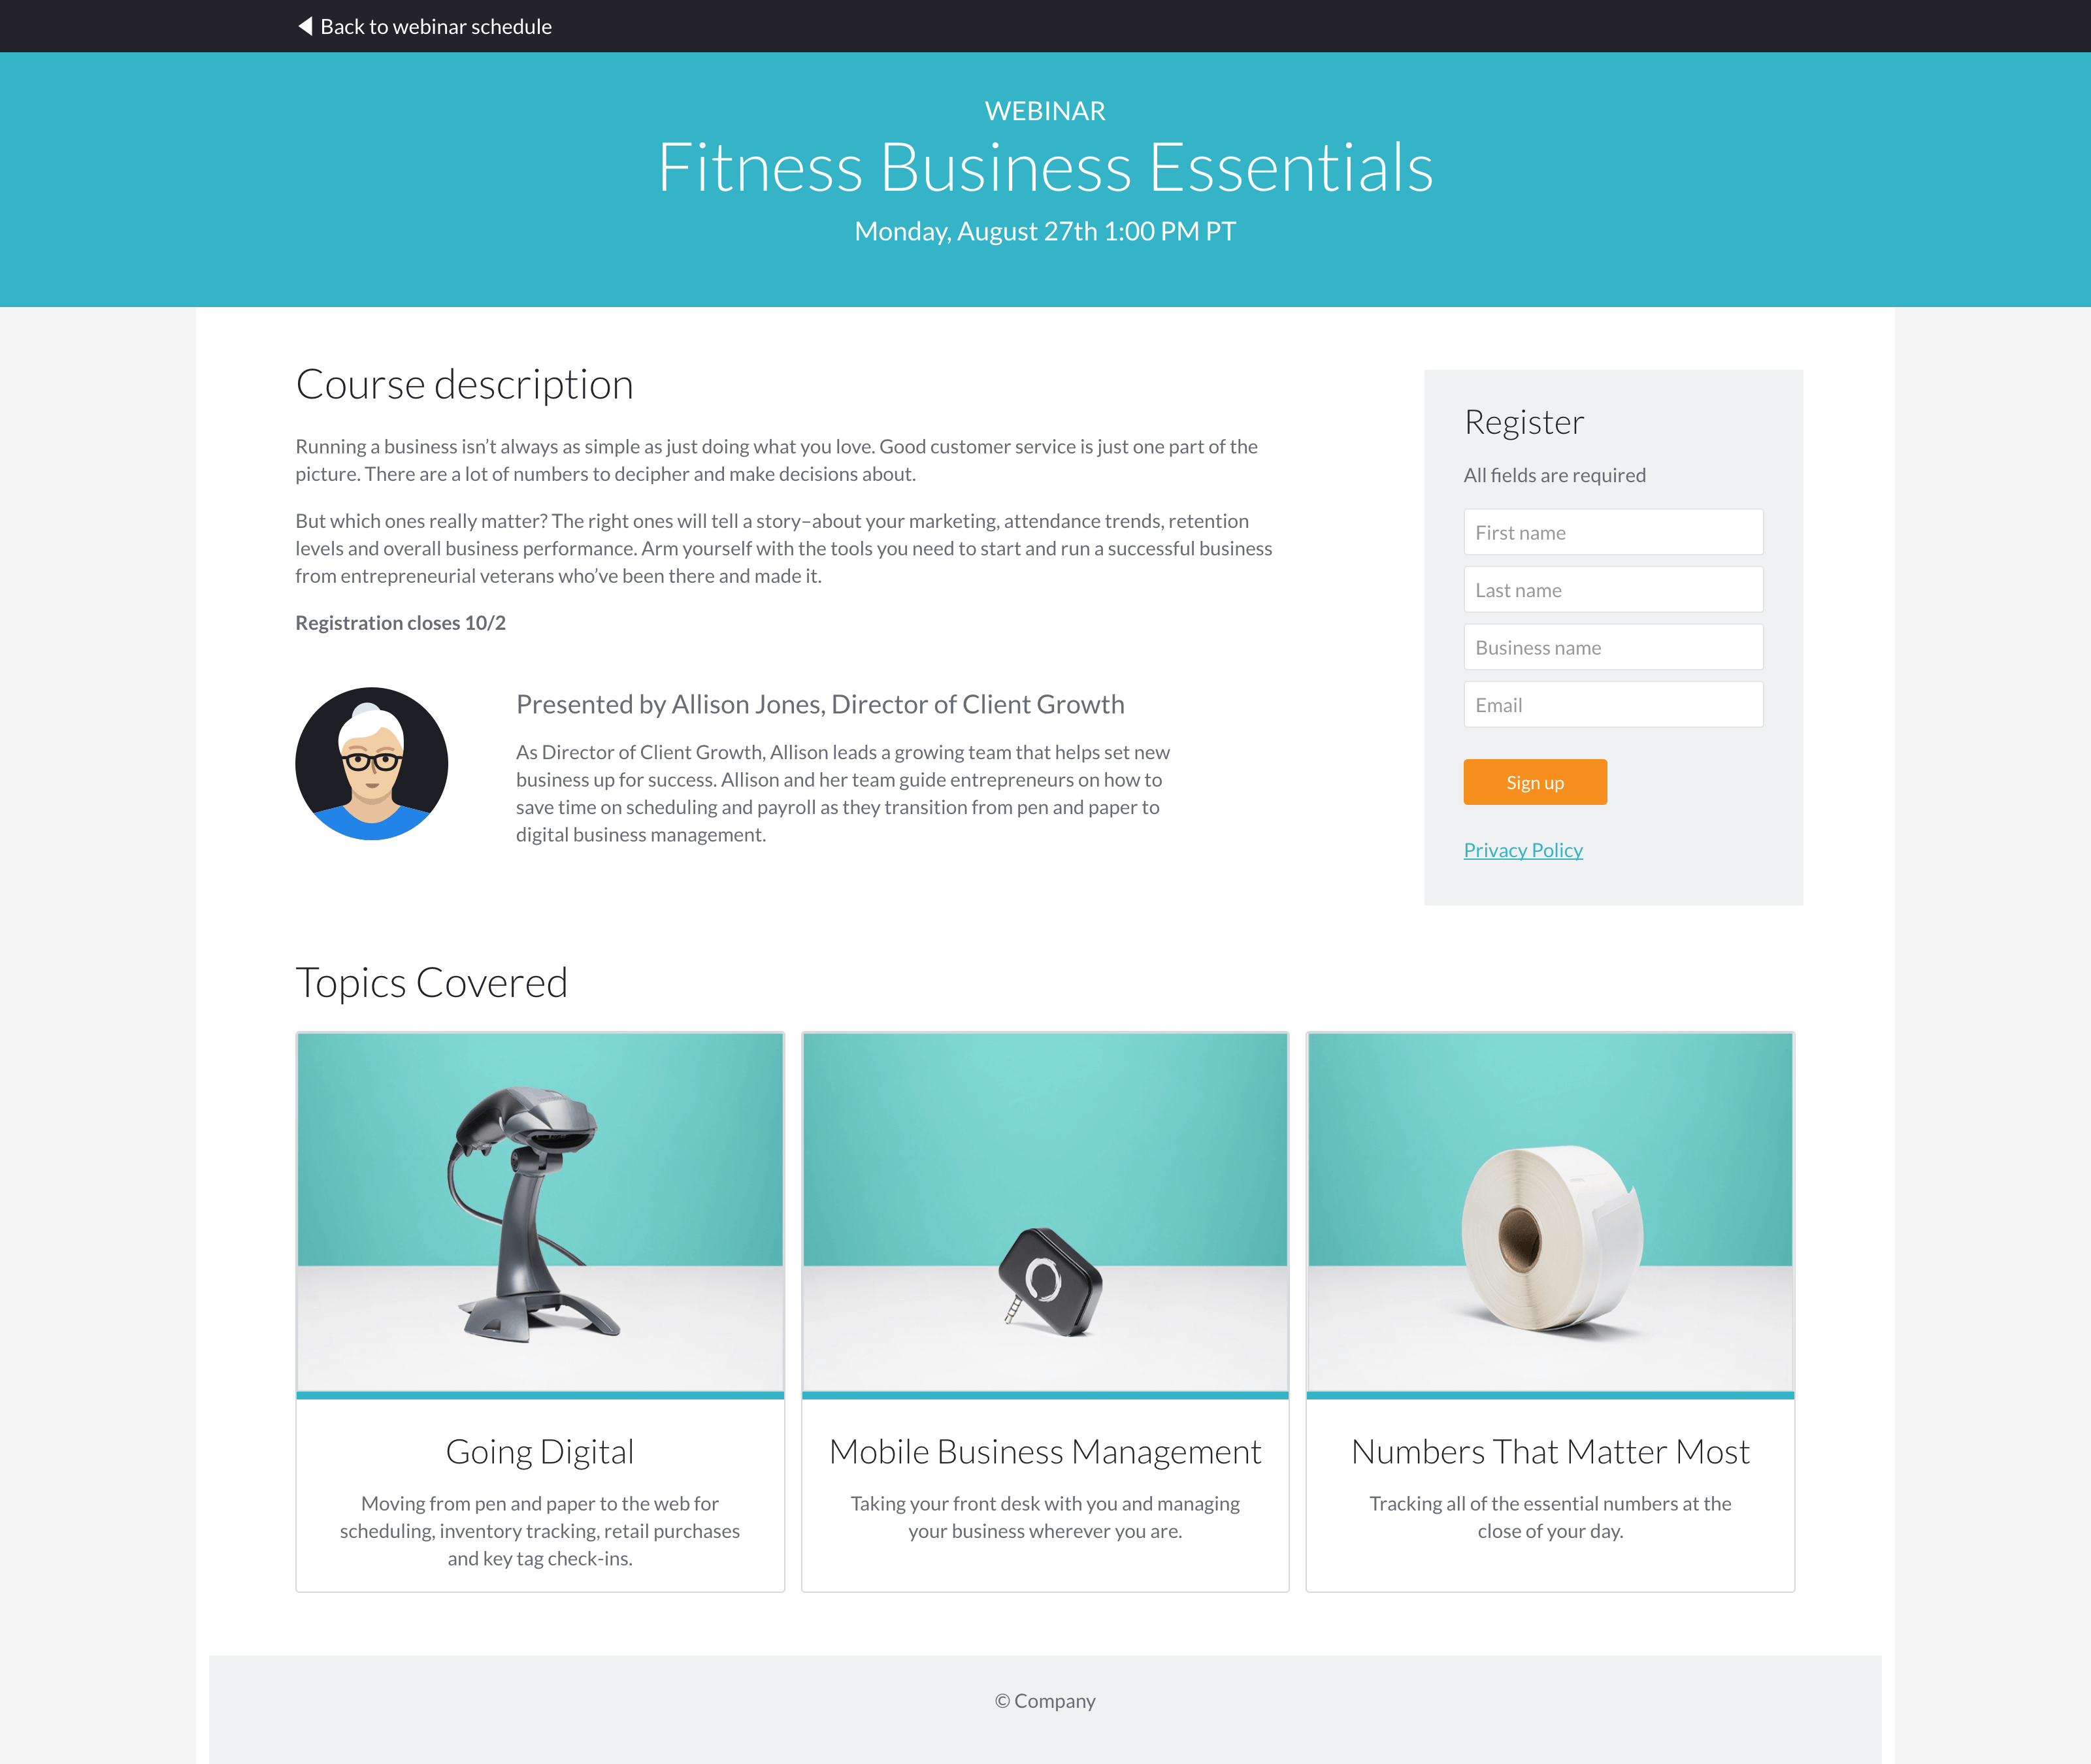
Task: Click the Going Digital topic card
Action: pos(539,1309)
